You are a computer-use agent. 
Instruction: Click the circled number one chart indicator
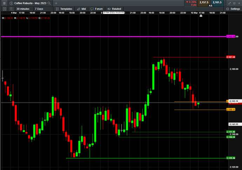coord(11,3)
